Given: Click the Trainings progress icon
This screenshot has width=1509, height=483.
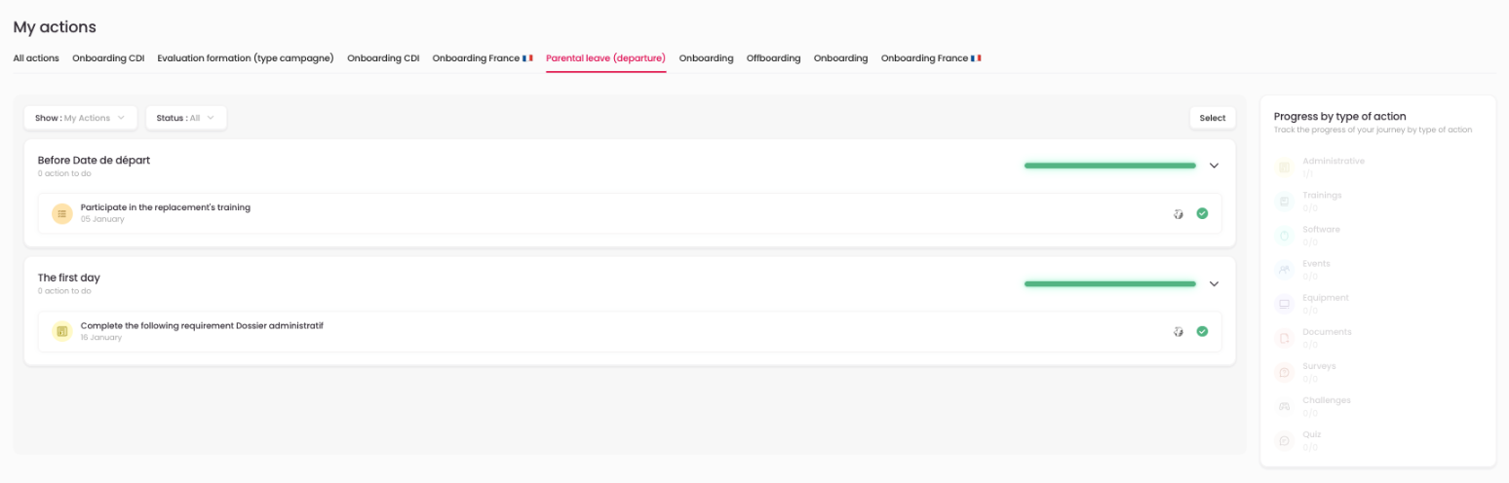Looking at the screenshot, I should point(1285,201).
